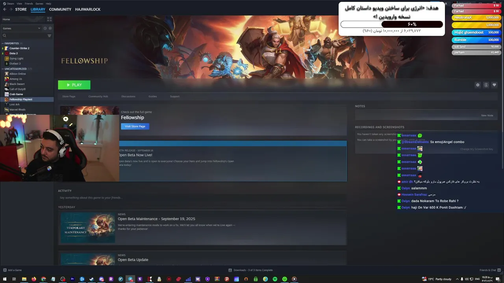The width and height of the screenshot is (504, 283).
Task: Go to the LIBRARY tab
Action: point(38,9)
